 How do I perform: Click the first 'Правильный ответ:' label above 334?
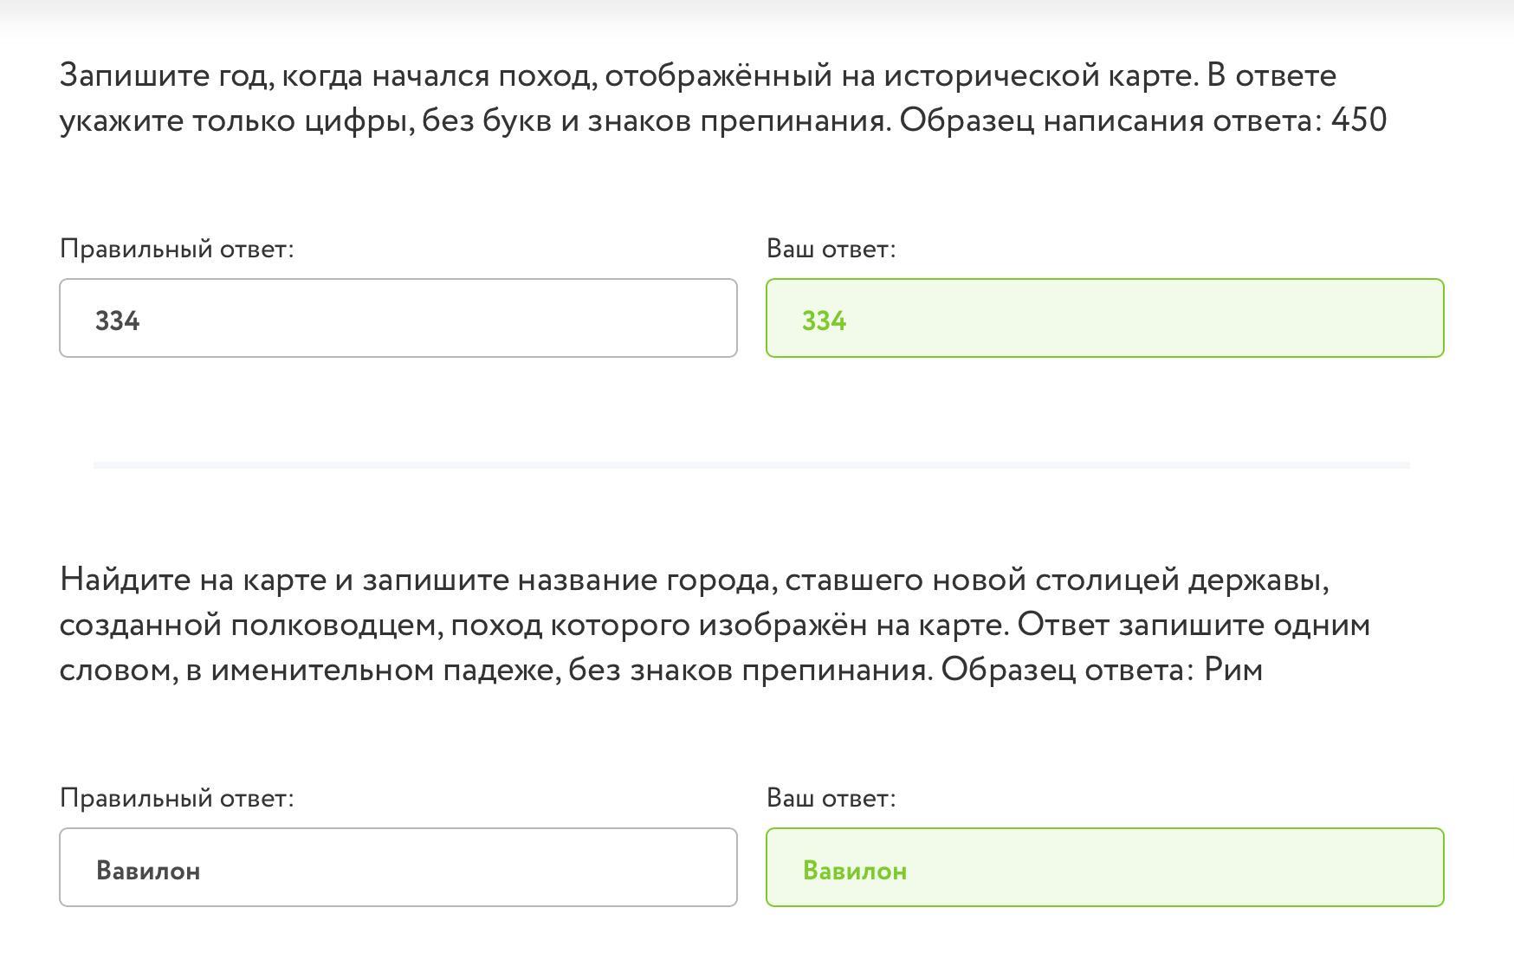[x=177, y=250]
